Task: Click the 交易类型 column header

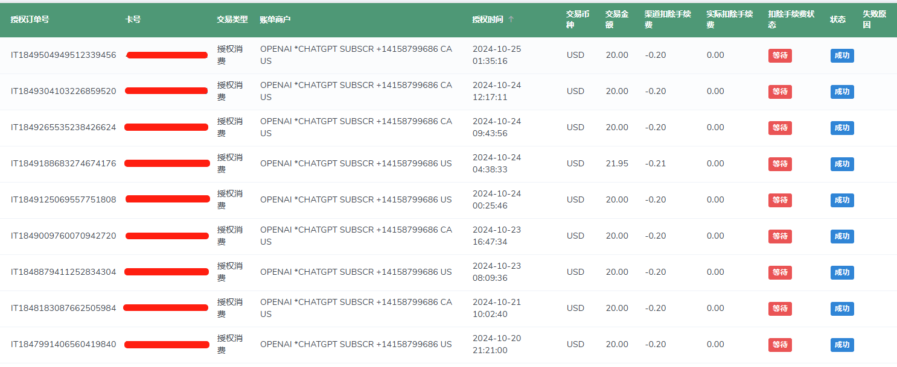Action: (x=232, y=19)
